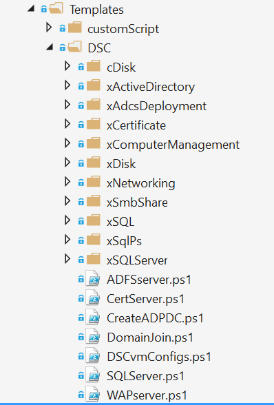Expand the xComputerManagement folder arrow
Screen dimensions: 274x405
pyautogui.click(x=67, y=143)
